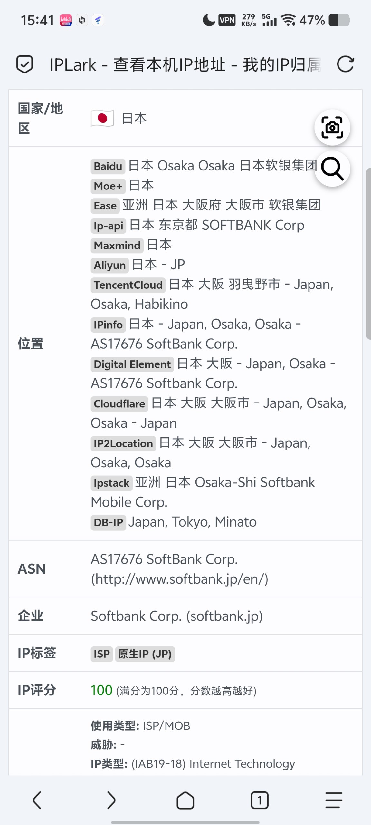Tap the VPN status bar indicator
This screenshot has height=825, width=371.
click(x=227, y=20)
